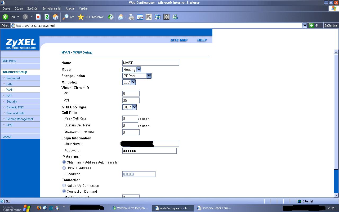The width and height of the screenshot is (339, 212).
Task: Open the Araçlar menu
Action: [70, 8]
